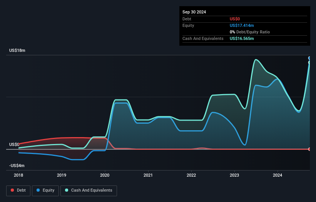Toggle the Equity series legend button
The image size is (316, 202).
tap(45, 190)
